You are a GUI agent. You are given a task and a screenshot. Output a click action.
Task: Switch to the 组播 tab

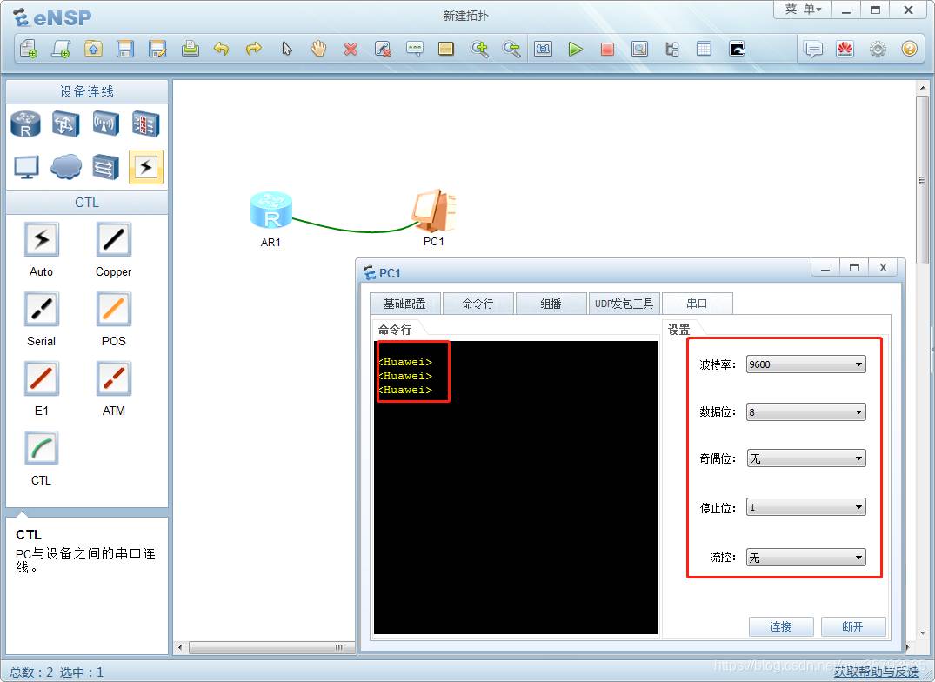[551, 304]
